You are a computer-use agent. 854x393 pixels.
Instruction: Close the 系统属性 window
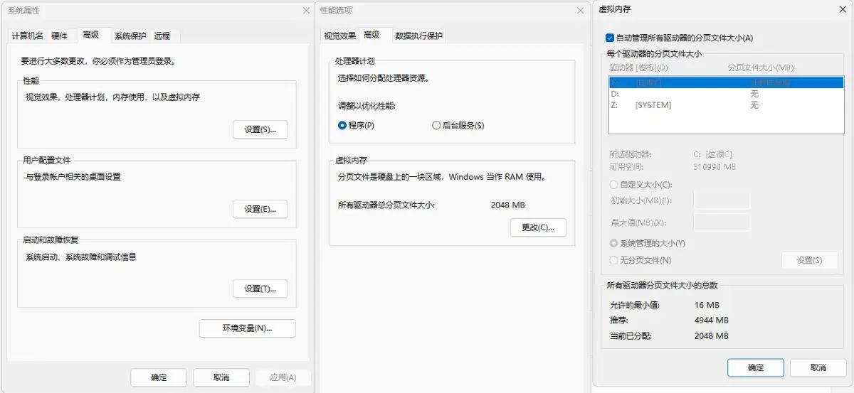coord(305,11)
